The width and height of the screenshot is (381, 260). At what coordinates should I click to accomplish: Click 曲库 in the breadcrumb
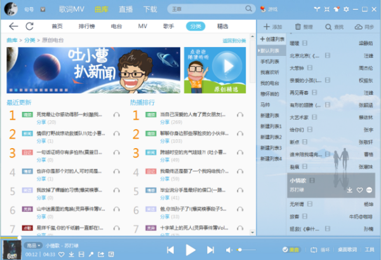pos(12,40)
